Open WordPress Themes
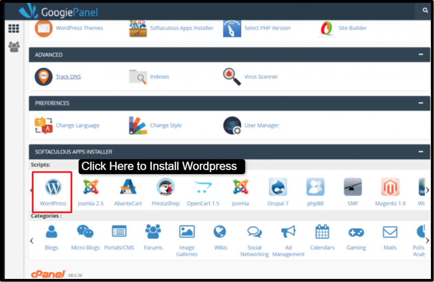The image size is (434, 282). [79, 28]
